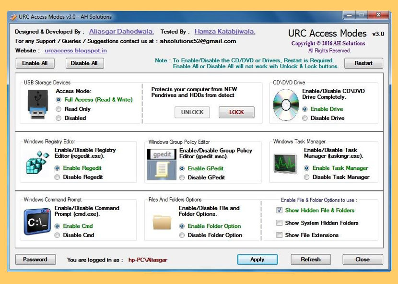Enable Show File Extensions checkbox
Screen dimensions: 398x284
(279, 235)
